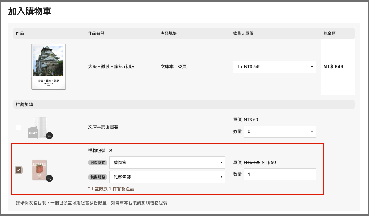Check the 文庫本亮面書套 add-on checkbox
Screen dimensions: 369x216
click(x=19, y=127)
